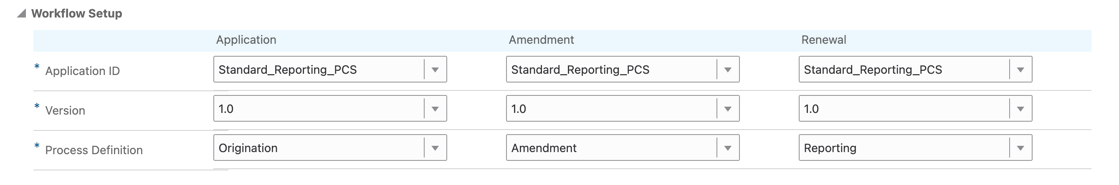Open Application ID dropdown arrow under Application

[435, 69]
